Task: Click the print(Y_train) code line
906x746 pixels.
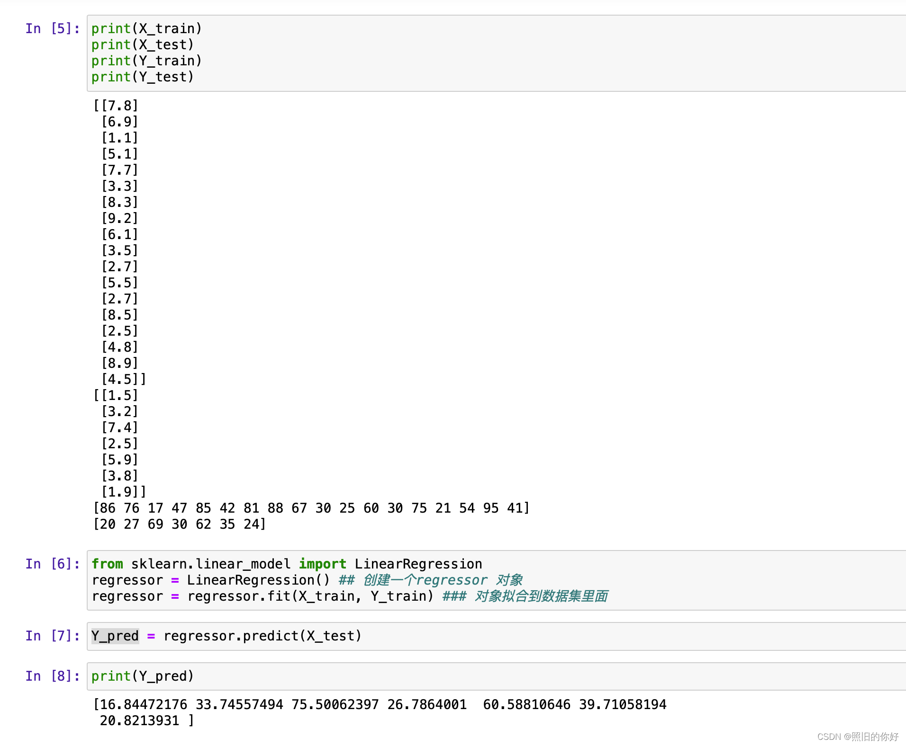Action: coord(147,61)
